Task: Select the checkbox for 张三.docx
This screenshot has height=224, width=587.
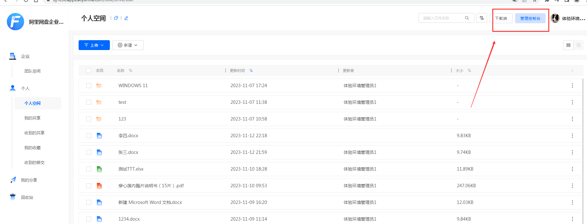Action: (x=89, y=152)
